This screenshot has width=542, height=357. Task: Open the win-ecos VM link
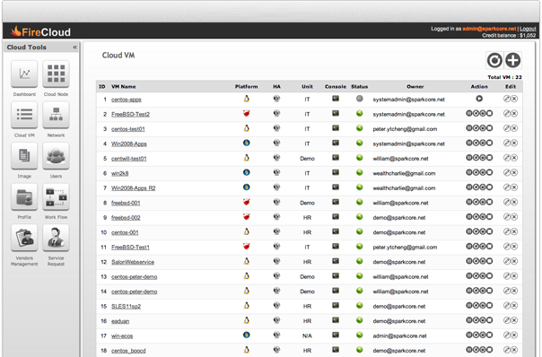(x=122, y=335)
